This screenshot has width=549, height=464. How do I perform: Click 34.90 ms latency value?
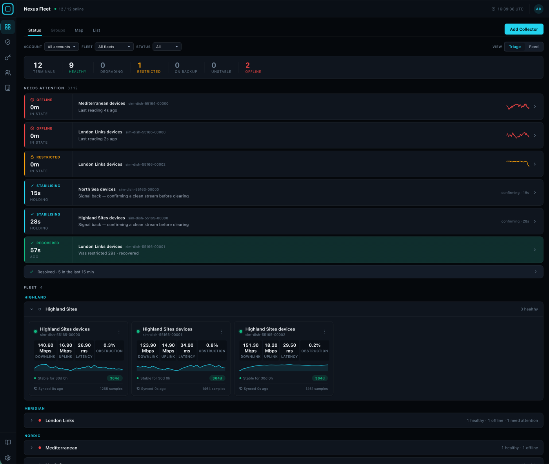(x=187, y=348)
